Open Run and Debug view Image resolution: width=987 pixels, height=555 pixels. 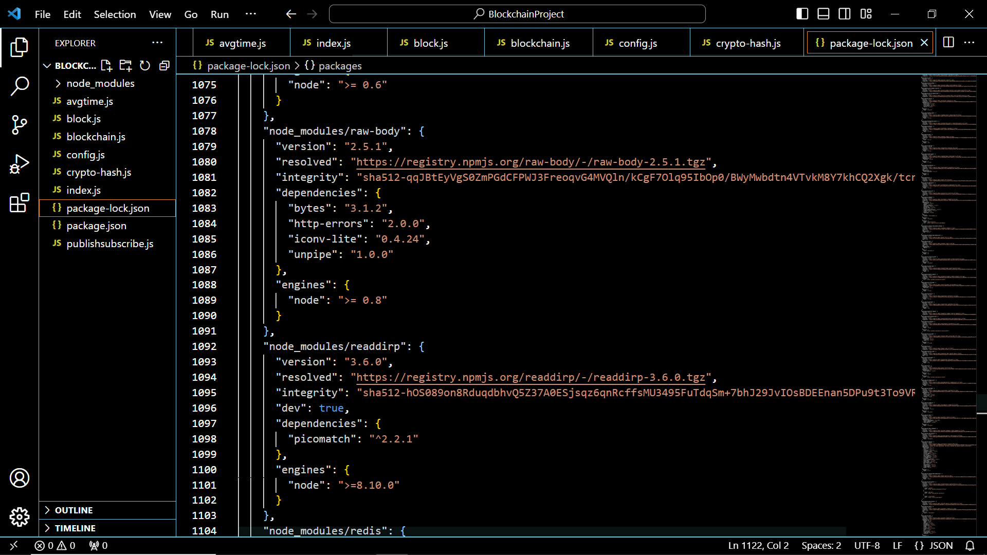click(20, 164)
